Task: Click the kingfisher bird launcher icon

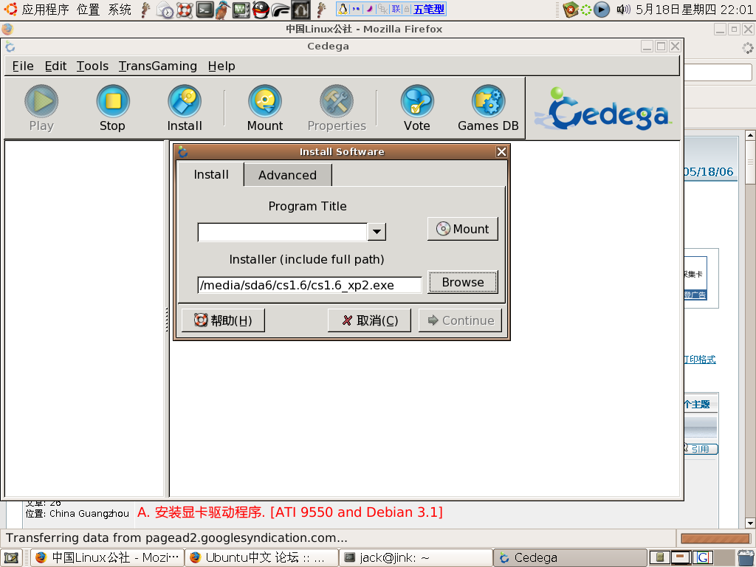Action: coord(222,10)
